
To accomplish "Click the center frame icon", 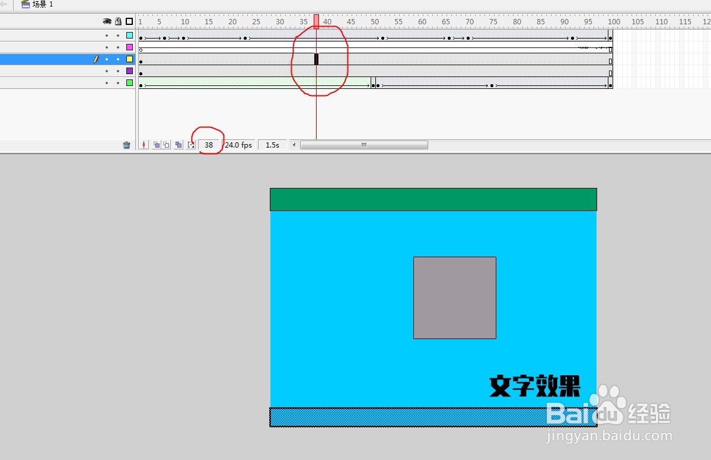I will 144,144.
